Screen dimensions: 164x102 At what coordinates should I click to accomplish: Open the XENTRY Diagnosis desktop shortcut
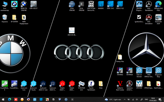point(139,6)
